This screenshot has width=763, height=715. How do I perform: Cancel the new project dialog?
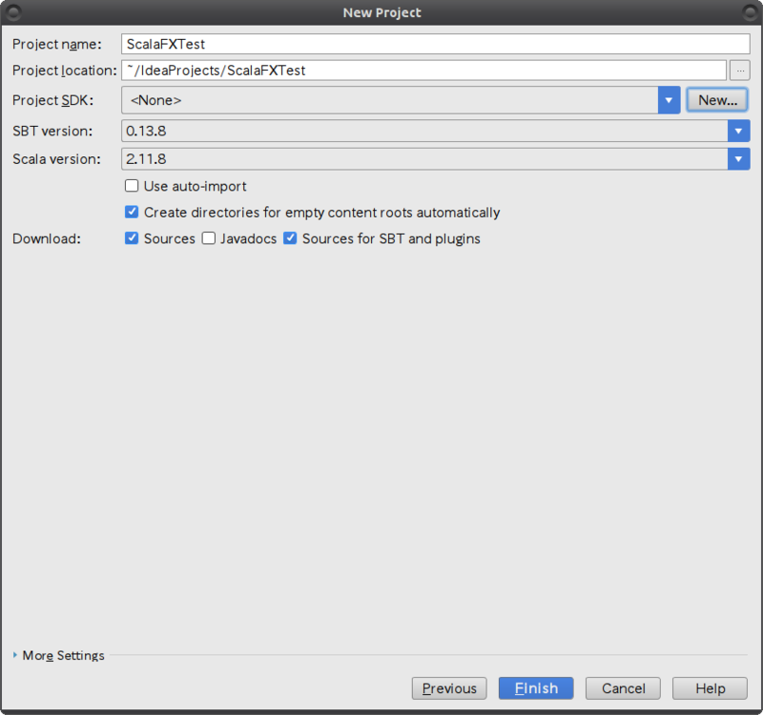point(622,687)
